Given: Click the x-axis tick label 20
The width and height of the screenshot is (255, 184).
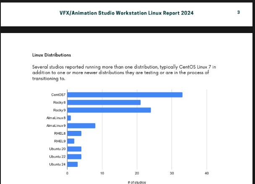Looking at the screenshot, I should [x=137, y=173].
